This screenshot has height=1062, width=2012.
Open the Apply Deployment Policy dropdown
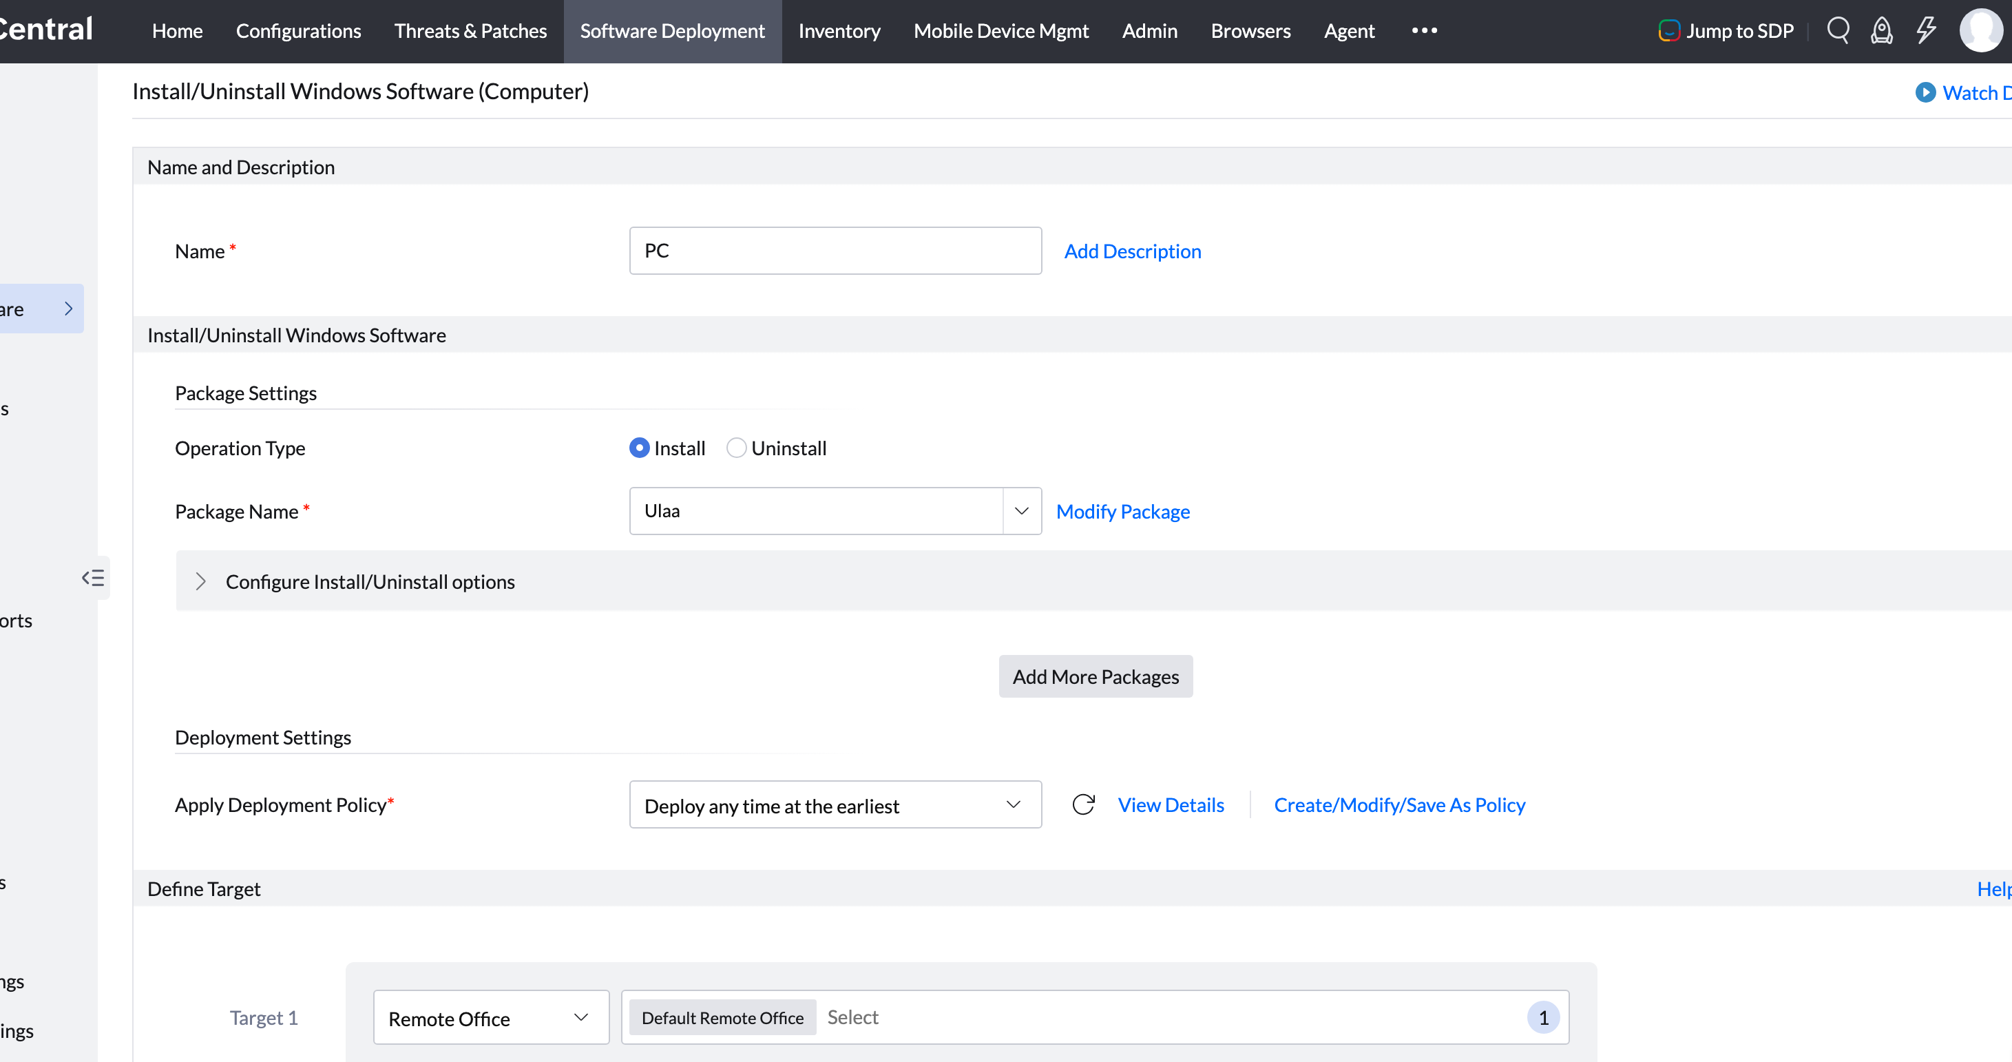[835, 805]
